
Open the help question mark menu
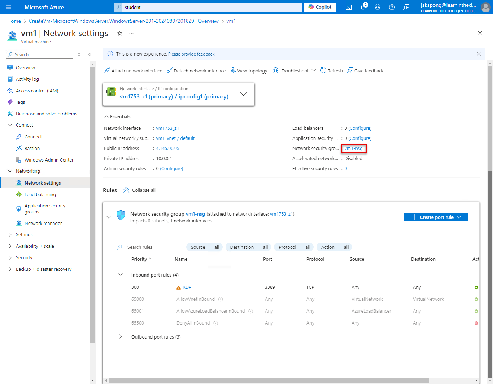click(392, 7)
